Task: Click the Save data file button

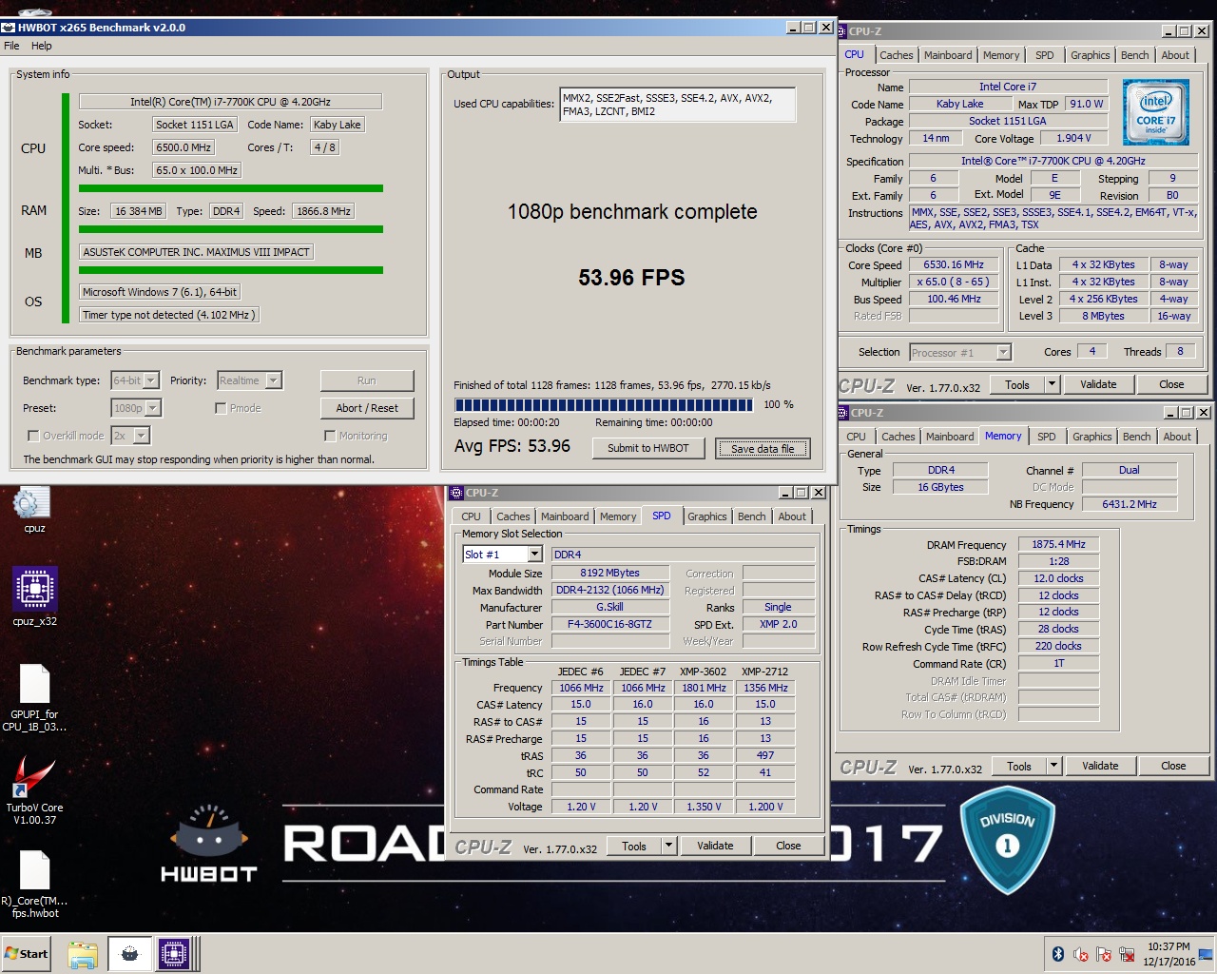Action: point(763,448)
